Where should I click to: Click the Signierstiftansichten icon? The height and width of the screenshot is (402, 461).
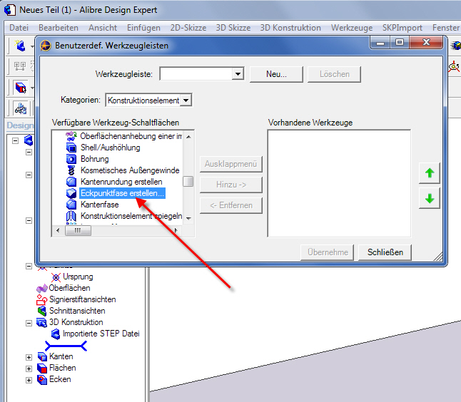click(42, 300)
